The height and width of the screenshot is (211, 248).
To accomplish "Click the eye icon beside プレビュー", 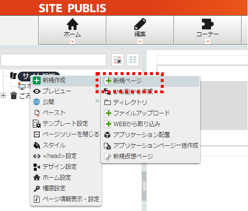I will click(37, 91).
